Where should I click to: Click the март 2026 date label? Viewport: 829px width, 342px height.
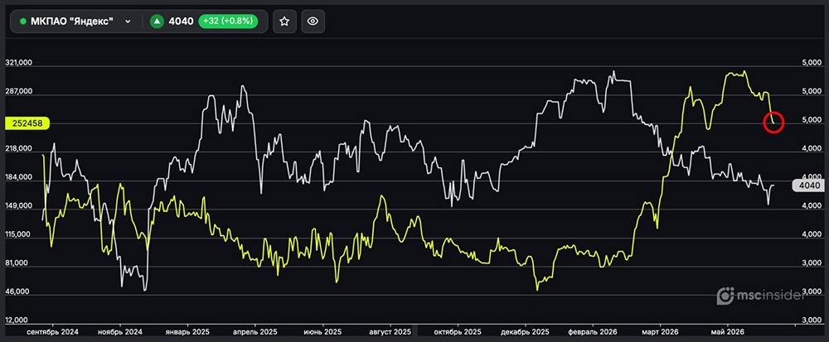click(659, 332)
